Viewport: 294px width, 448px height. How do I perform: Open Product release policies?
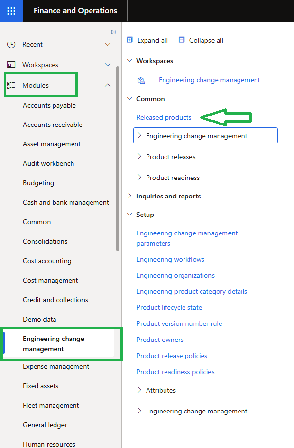pos(171,356)
